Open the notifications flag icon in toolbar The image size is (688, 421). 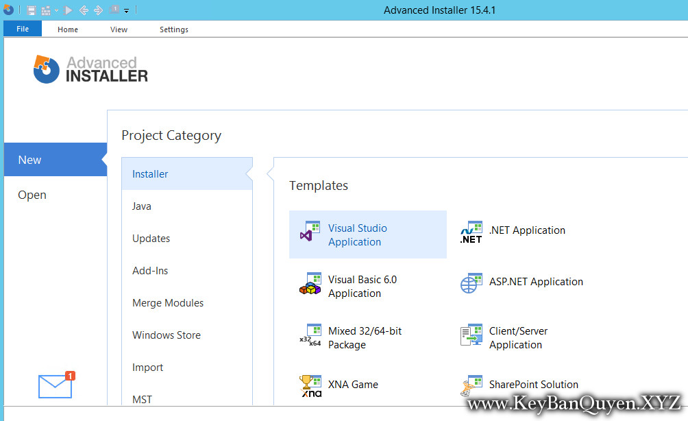point(114,9)
